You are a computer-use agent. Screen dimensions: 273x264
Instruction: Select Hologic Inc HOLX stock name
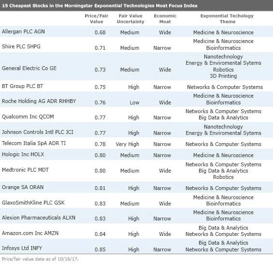pyautogui.click(x=23, y=154)
